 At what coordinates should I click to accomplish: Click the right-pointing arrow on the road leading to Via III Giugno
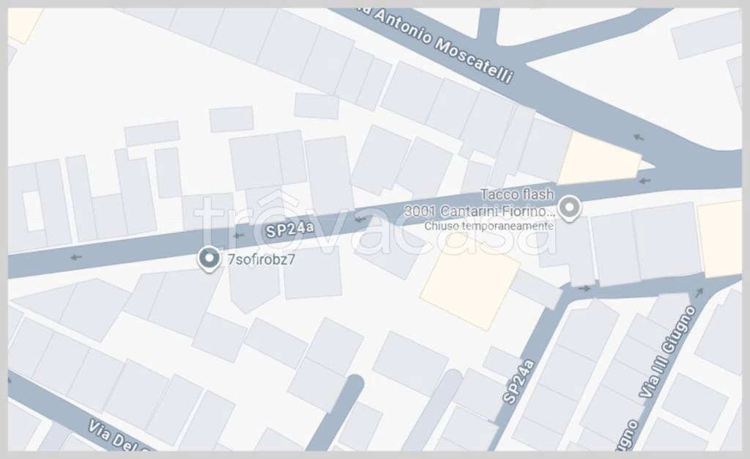click(x=584, y=288)
